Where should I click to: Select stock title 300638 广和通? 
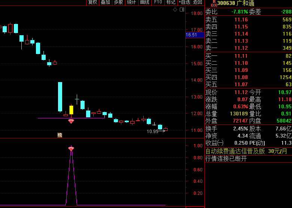(236, 3)
